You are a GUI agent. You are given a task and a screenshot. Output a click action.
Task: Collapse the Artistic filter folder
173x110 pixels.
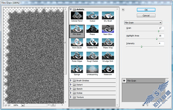tap(71, 9)
